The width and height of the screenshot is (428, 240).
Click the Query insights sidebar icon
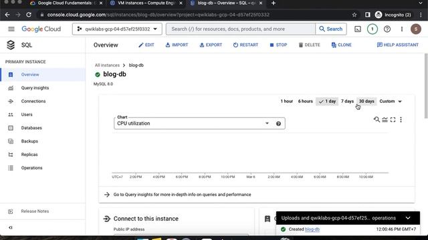(x=11, y=88)
